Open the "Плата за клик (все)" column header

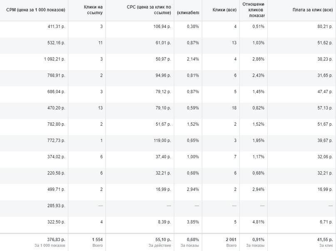[x=313, y=10]
